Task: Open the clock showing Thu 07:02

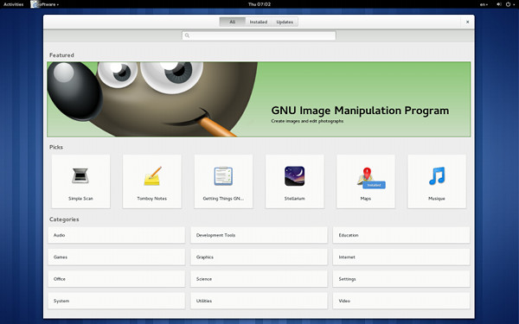Action: point(259,4)
